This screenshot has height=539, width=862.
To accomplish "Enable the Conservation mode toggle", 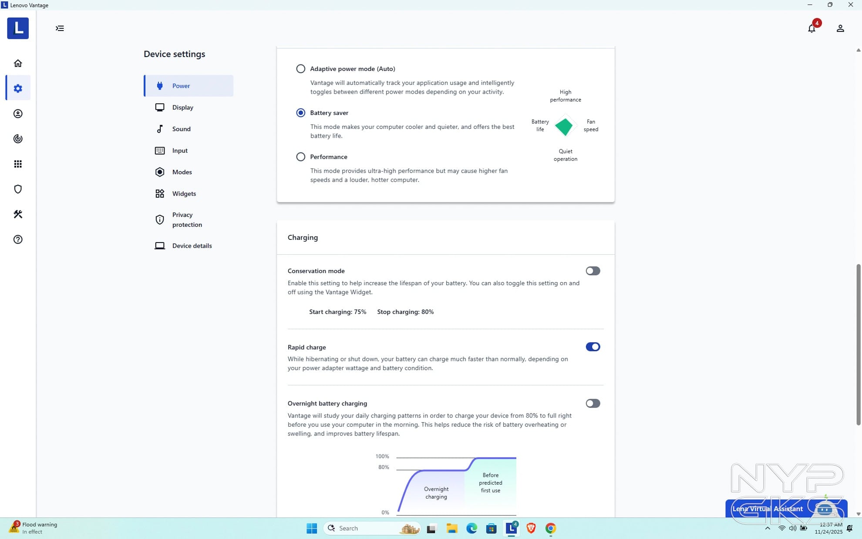I will tap(593, 271).
